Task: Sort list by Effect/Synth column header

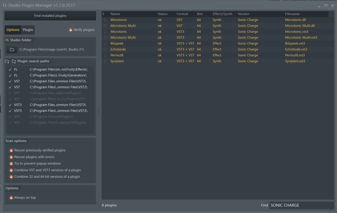Action: (223, 14)
